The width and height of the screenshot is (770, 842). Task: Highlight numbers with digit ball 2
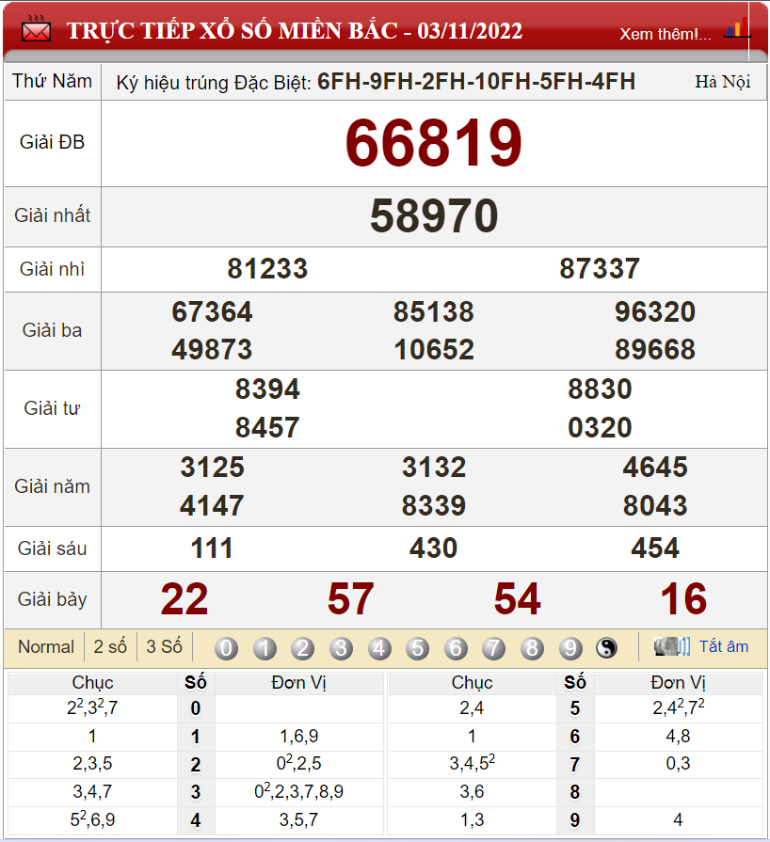pos(302,648)
